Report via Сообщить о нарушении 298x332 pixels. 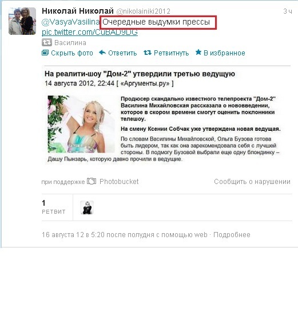pyautogui.click(x=252, y=182)
